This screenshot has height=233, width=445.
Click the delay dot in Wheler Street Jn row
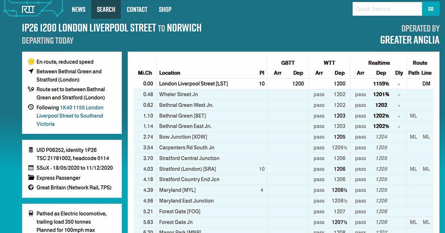click(399, 95)
